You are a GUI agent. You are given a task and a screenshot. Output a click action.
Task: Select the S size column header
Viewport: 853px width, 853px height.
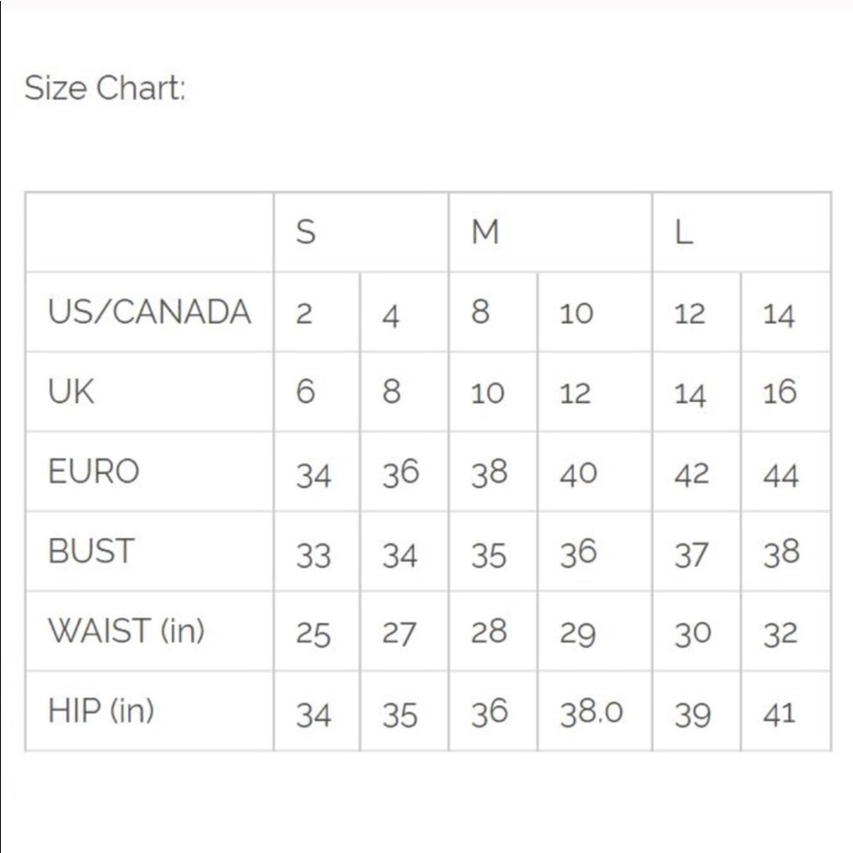tap(305, 232)
